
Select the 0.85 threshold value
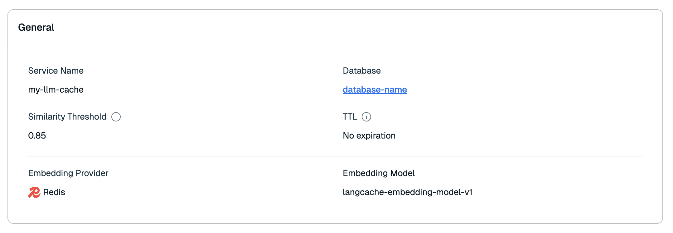coord(37,136)
